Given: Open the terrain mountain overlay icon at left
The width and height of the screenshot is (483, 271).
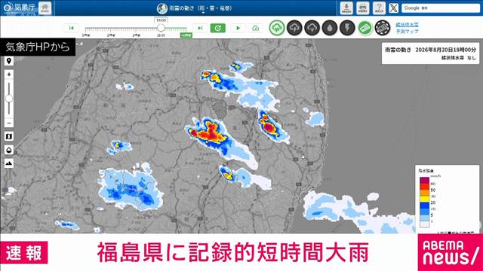Looking at the screenshot, I should [x=9, y=163].
